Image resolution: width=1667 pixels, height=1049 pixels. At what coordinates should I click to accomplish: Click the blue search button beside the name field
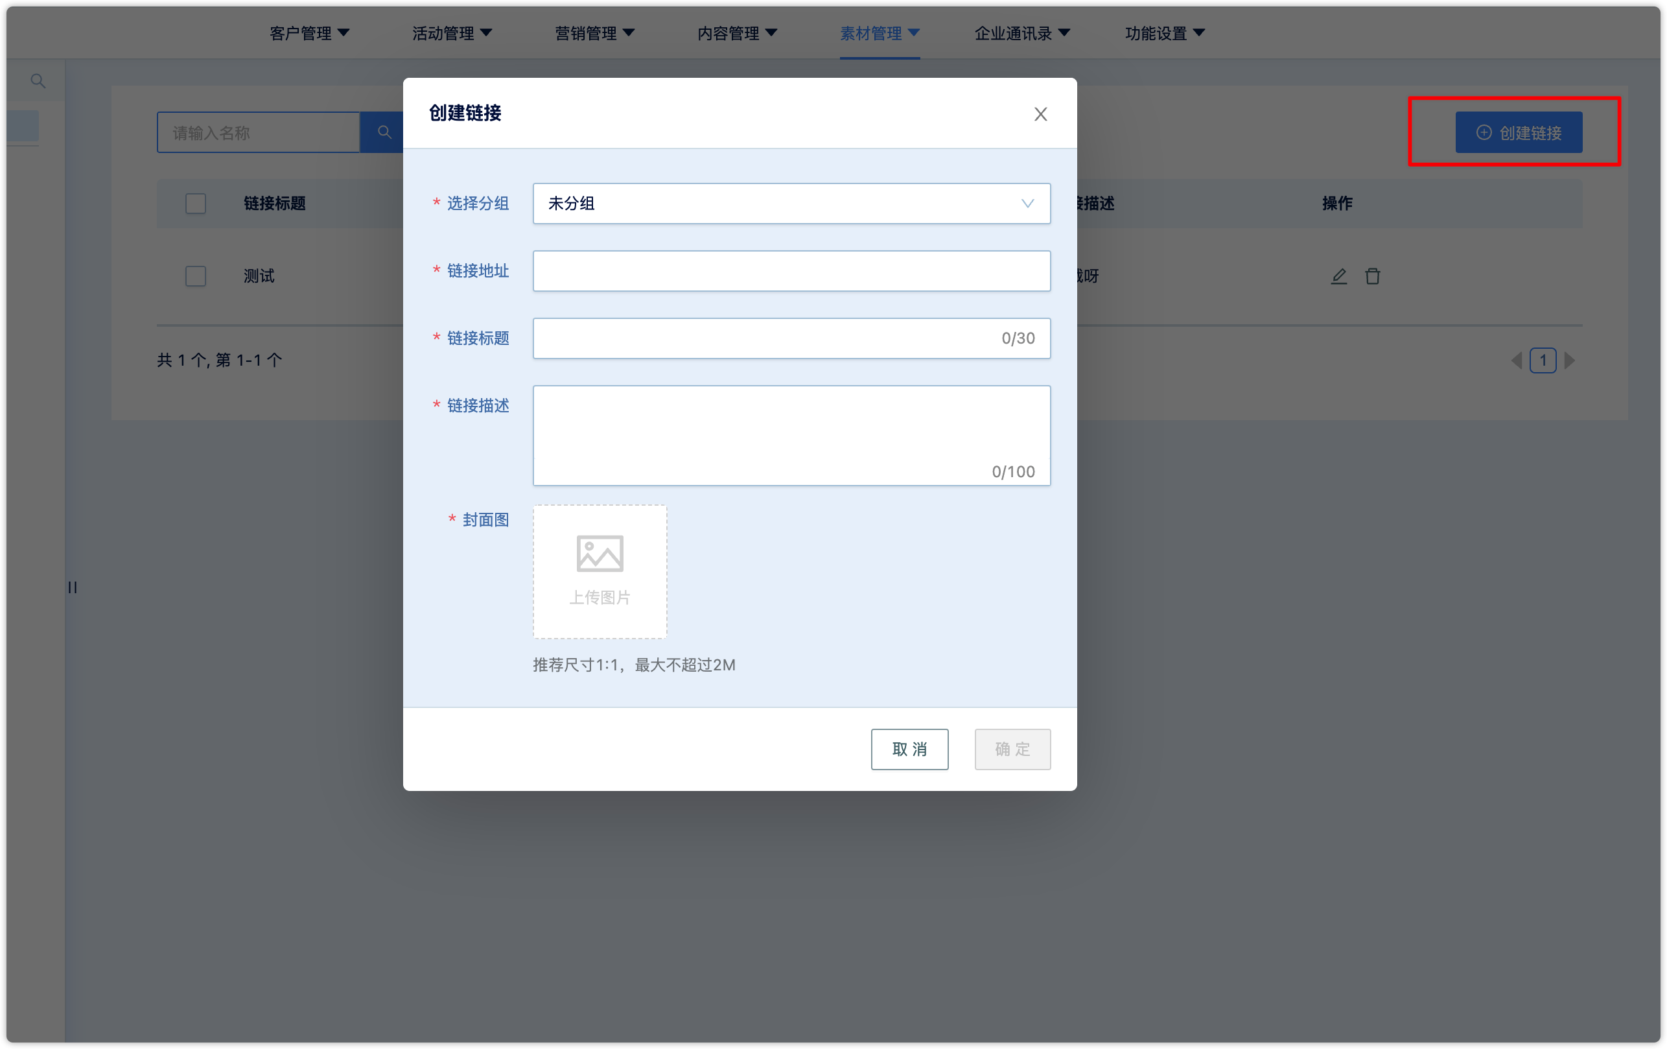coord(383,132)
